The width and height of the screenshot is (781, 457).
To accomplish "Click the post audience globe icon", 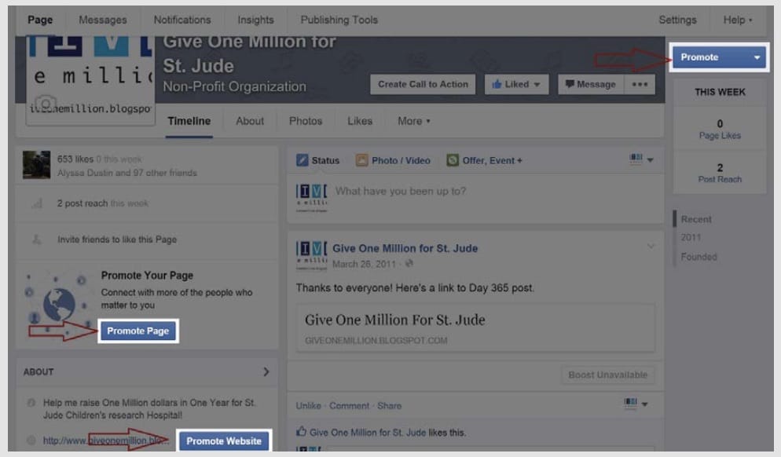I will pos(409,264).
